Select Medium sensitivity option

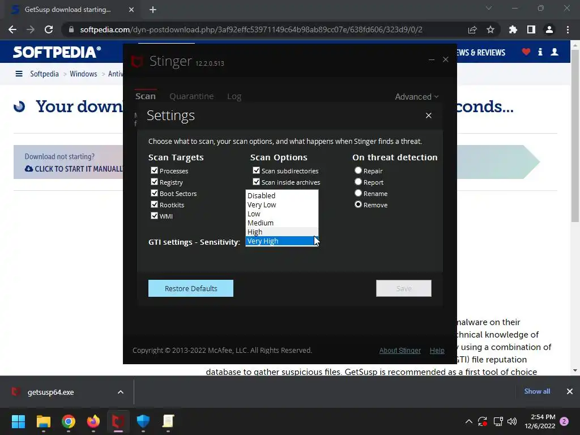click(282, 223)
